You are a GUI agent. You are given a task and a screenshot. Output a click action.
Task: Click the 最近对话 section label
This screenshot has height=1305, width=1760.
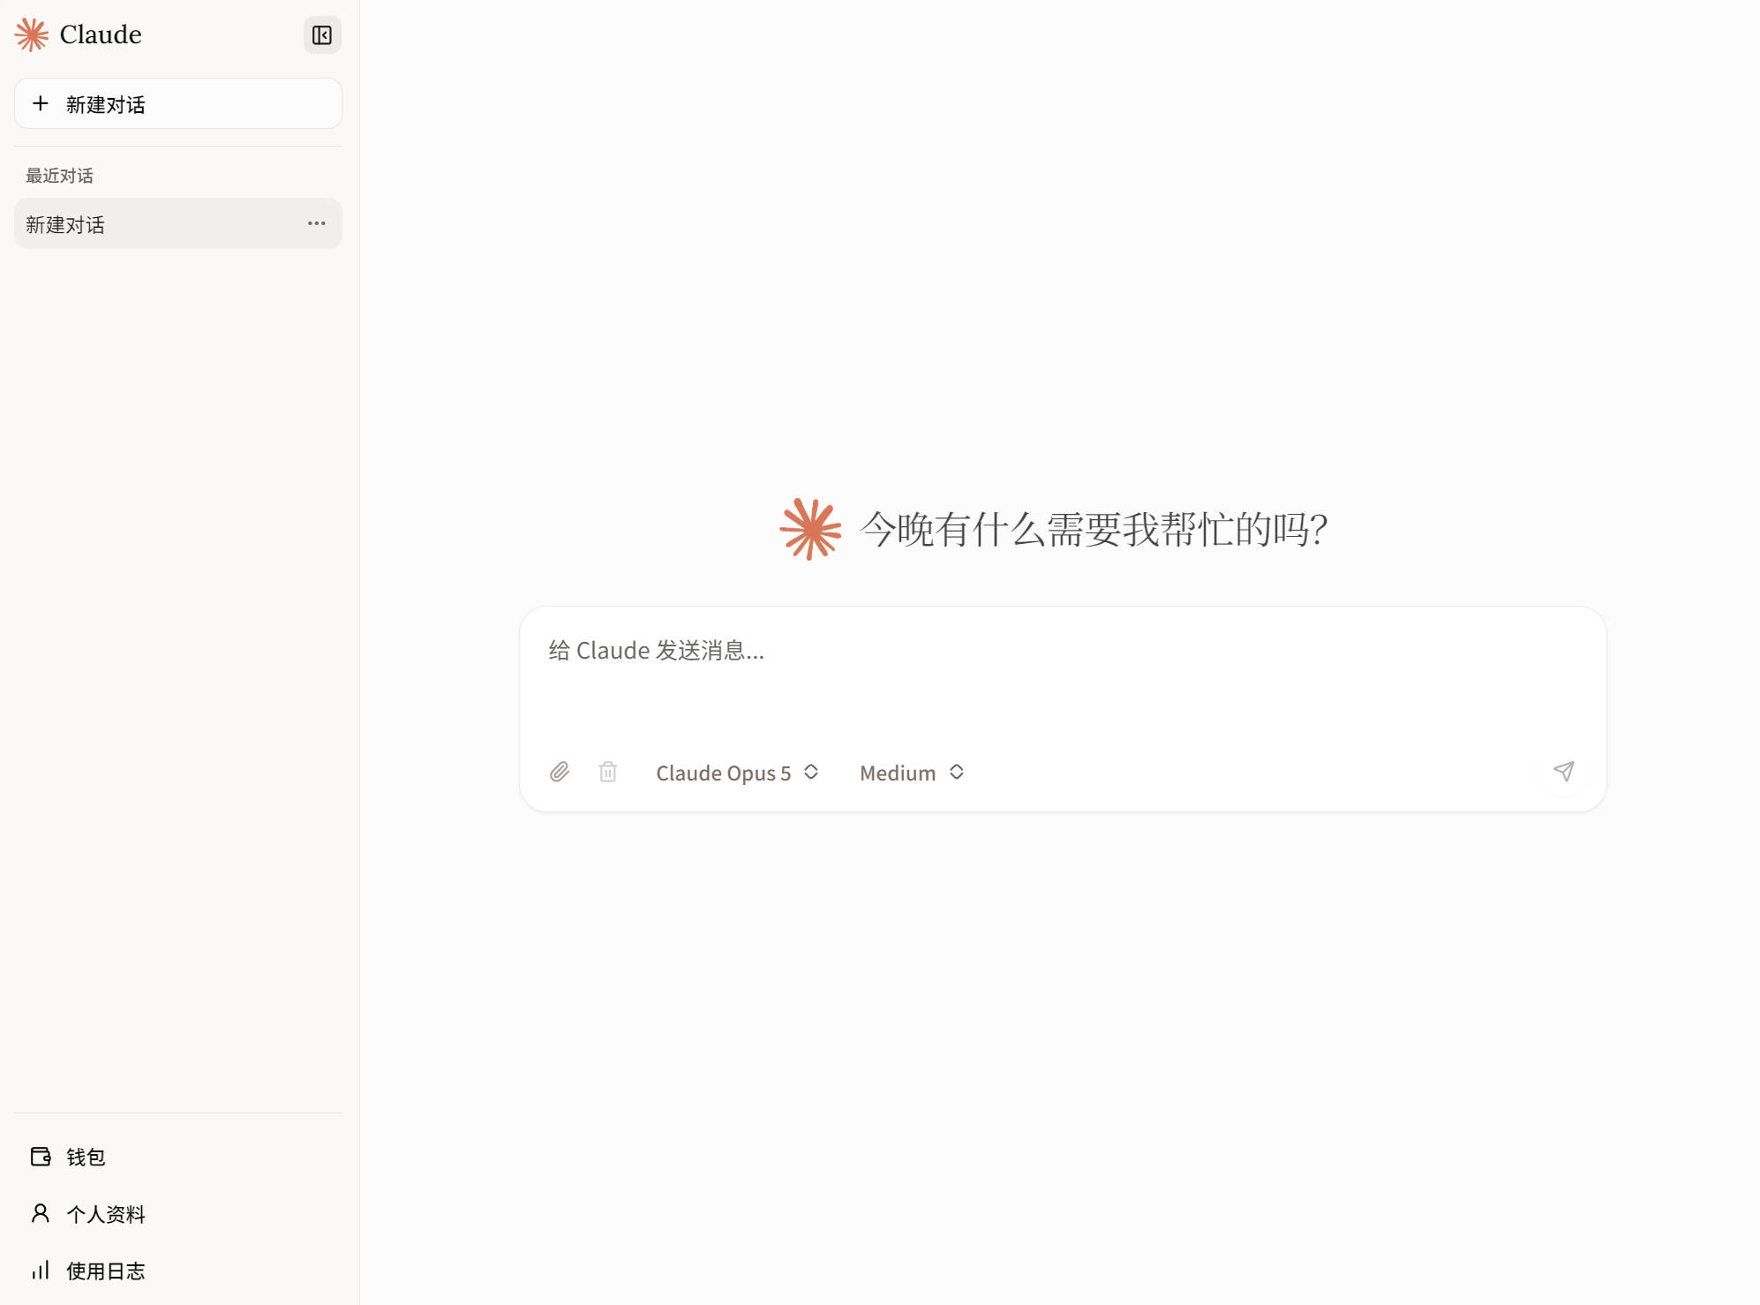pos(60,176)
